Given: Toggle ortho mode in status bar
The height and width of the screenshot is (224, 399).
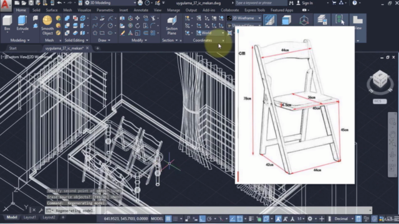Looking at the screenshot, I should pos(202,218).
